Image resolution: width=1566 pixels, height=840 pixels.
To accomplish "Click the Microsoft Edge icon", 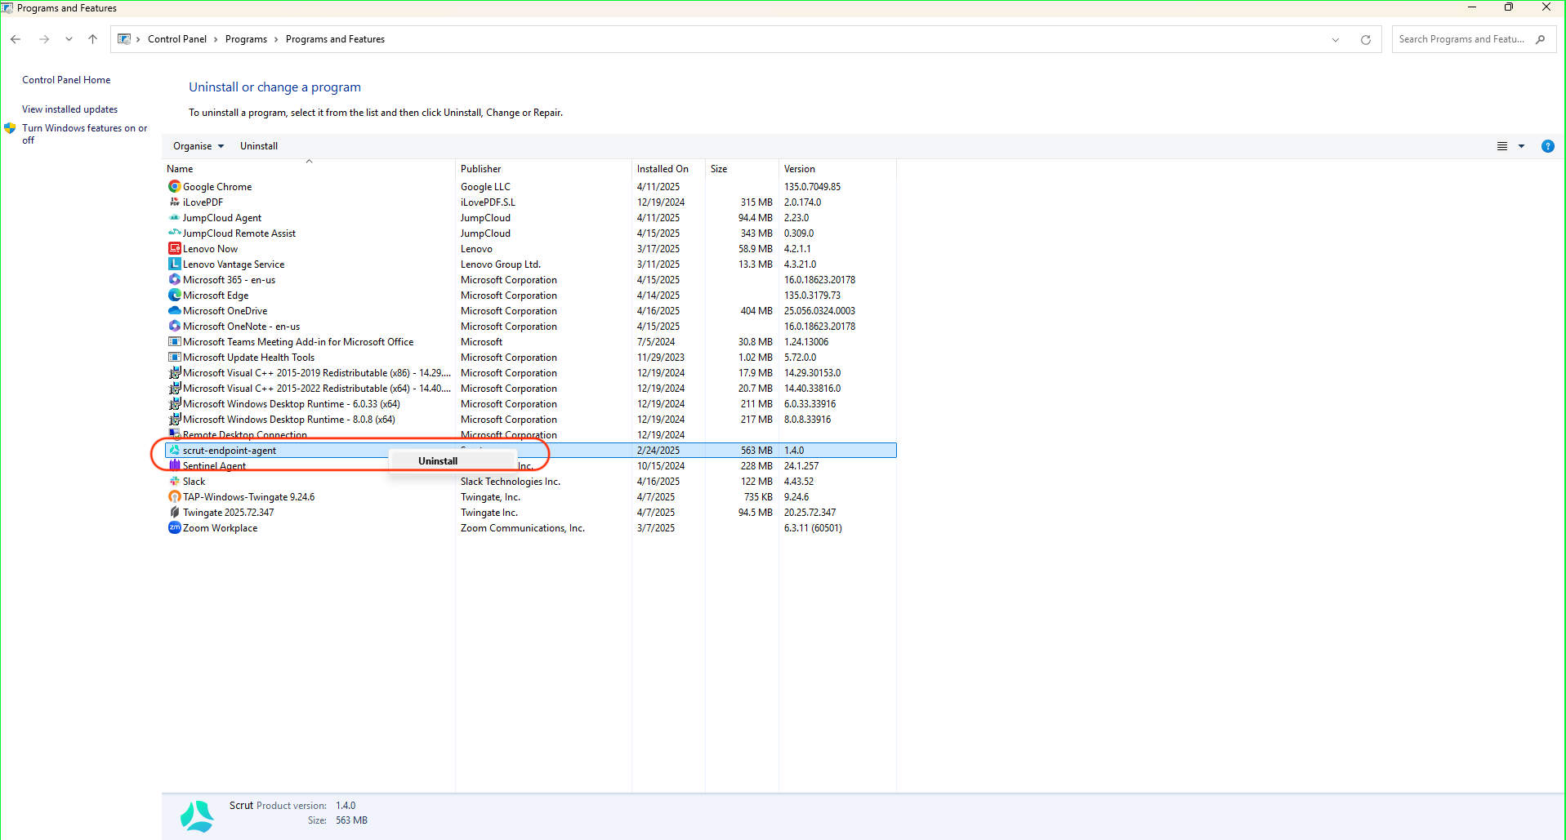I will (174, 295).
